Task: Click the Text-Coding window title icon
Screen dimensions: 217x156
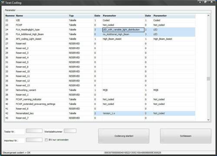Action: click(3, 3)
